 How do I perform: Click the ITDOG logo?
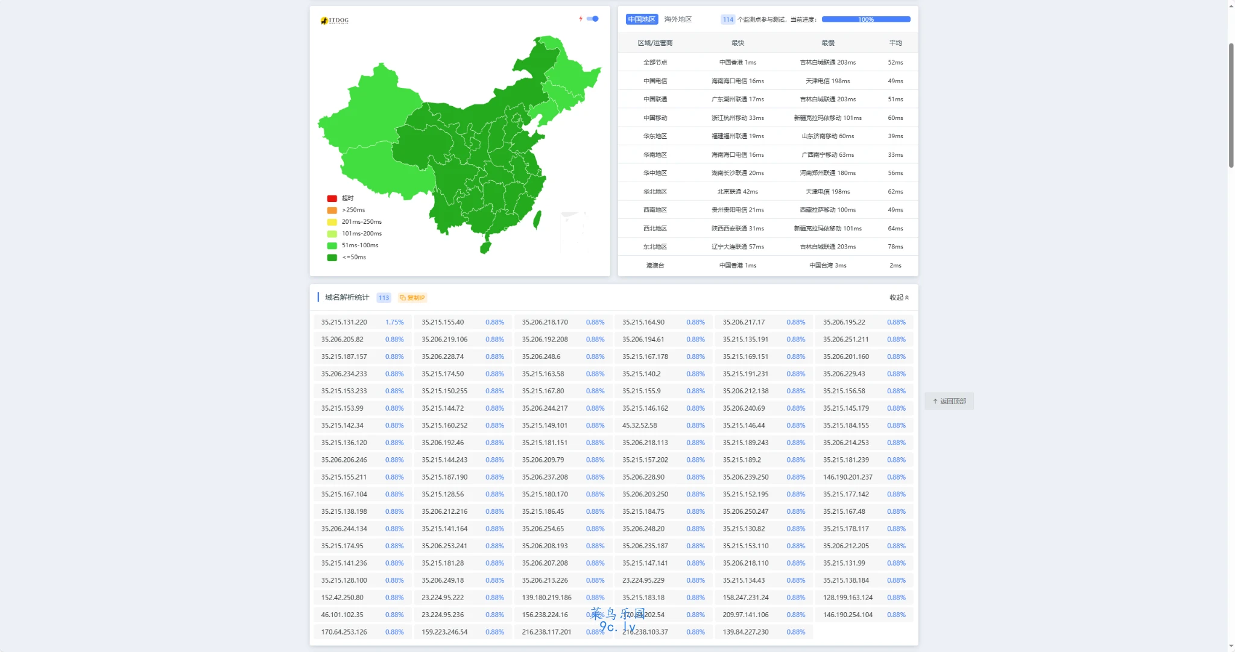click(335, 21)
